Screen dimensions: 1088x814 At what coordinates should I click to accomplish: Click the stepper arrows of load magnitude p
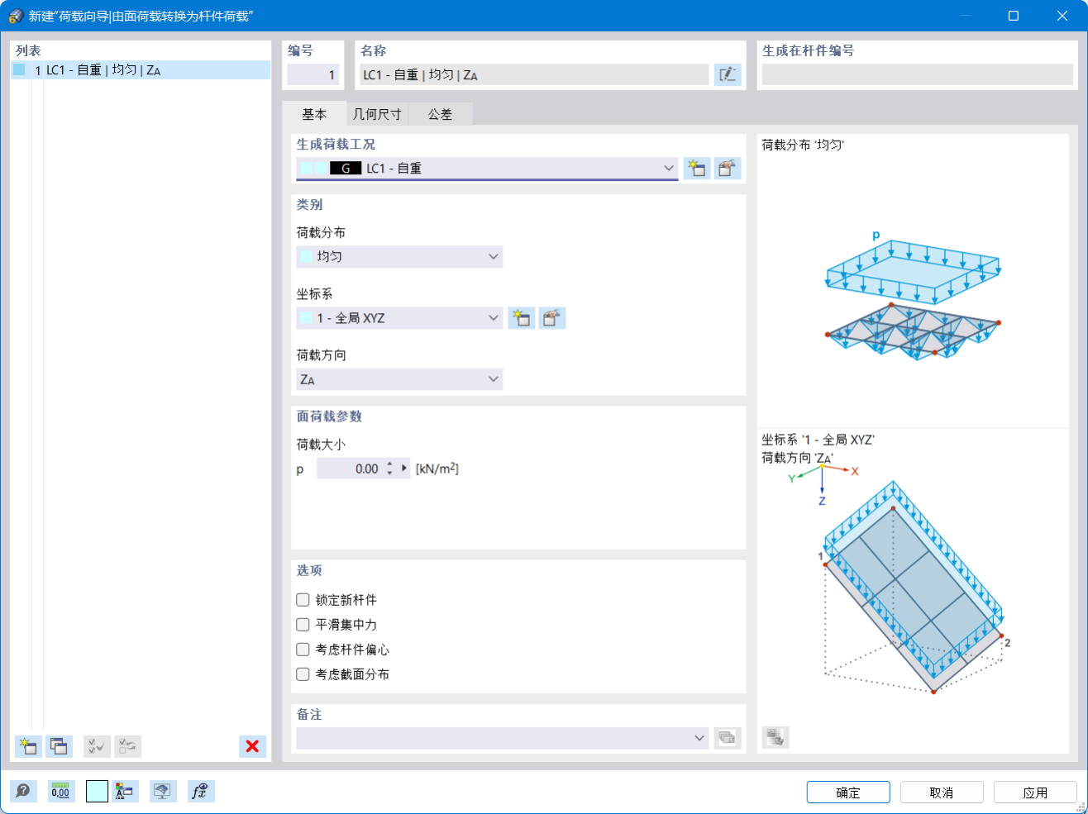click(390, 469)
